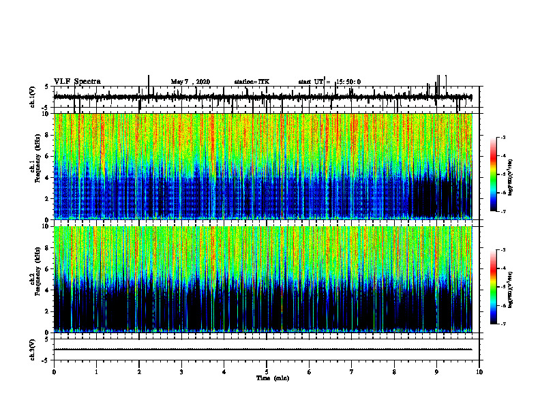Click time-axis tick label "4"
The width and height of the screenshot is (540, 417).
pyautogui.click(x=224, y=372)
